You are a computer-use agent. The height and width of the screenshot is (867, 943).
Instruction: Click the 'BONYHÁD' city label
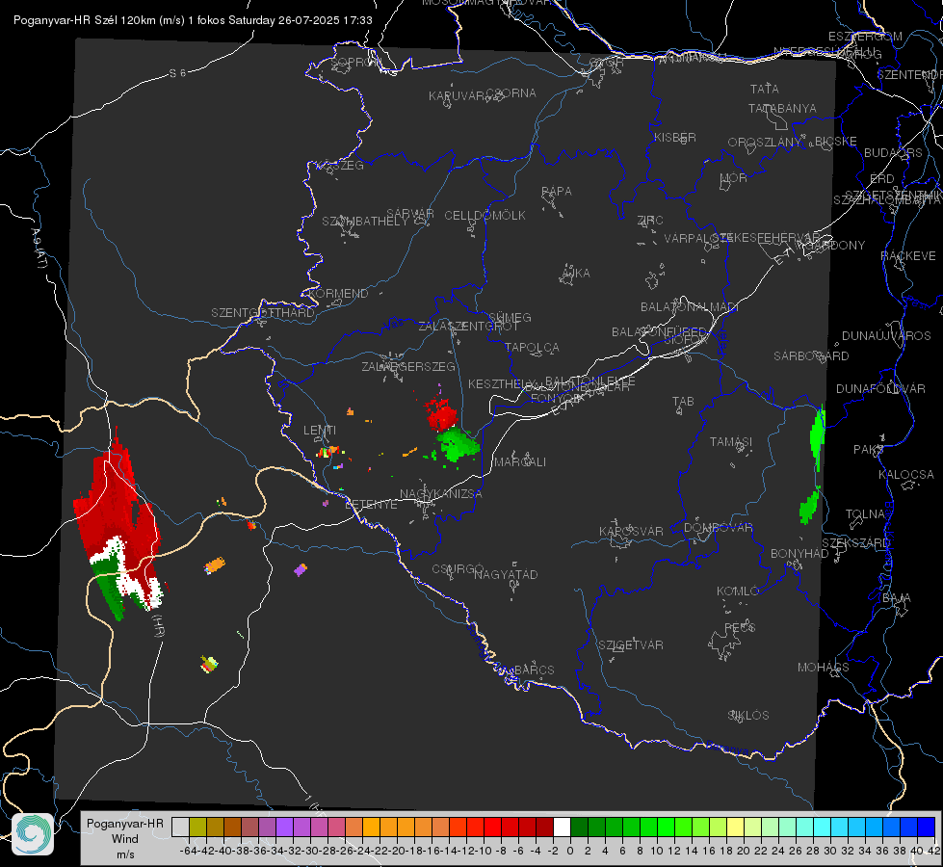tap(799, 554)
